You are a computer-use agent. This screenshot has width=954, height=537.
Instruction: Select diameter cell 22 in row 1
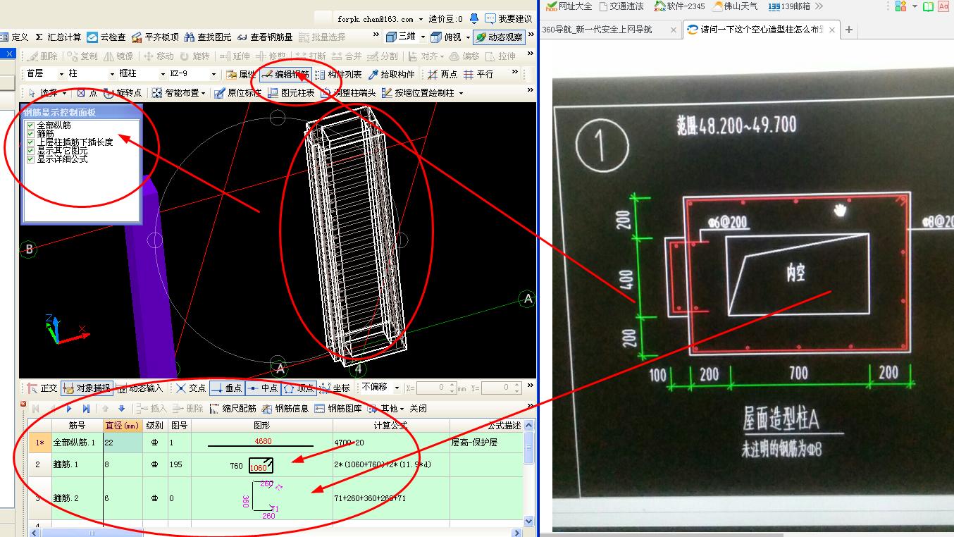click(123, 443)
